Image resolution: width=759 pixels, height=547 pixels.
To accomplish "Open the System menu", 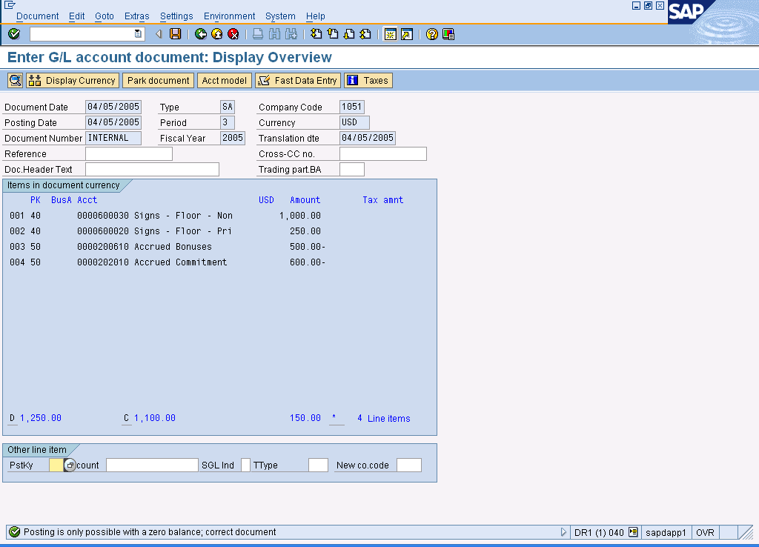I will click(x=280, y=16).
